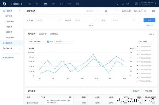159x105 pixels.
Task: Open the account menu arrow
Action: (x=155, y=4)
